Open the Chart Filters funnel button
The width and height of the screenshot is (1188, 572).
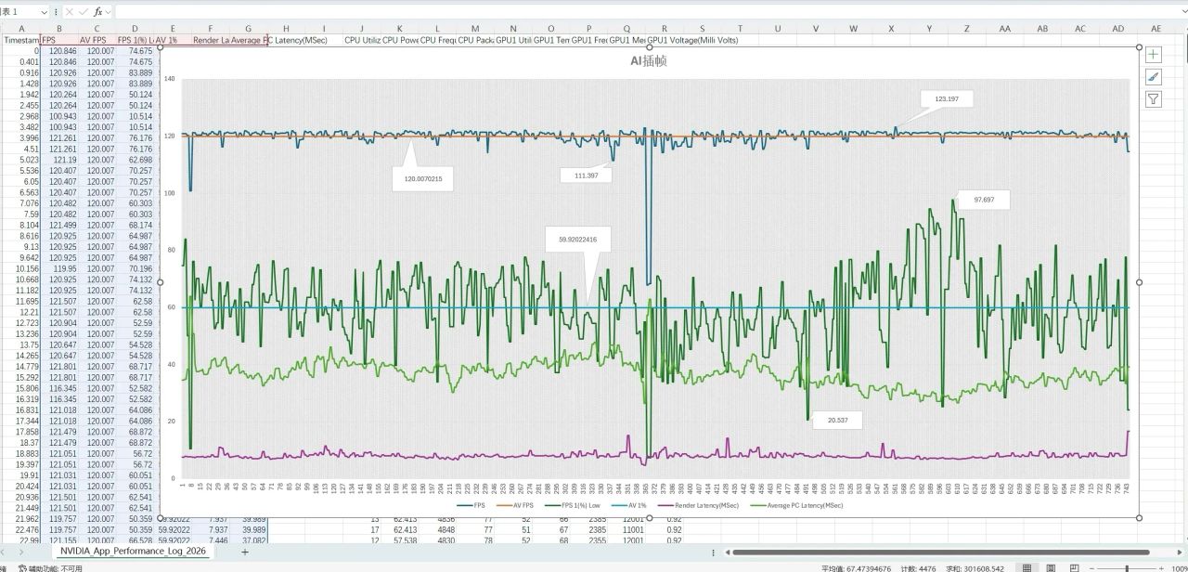[x=1154, y=99]
